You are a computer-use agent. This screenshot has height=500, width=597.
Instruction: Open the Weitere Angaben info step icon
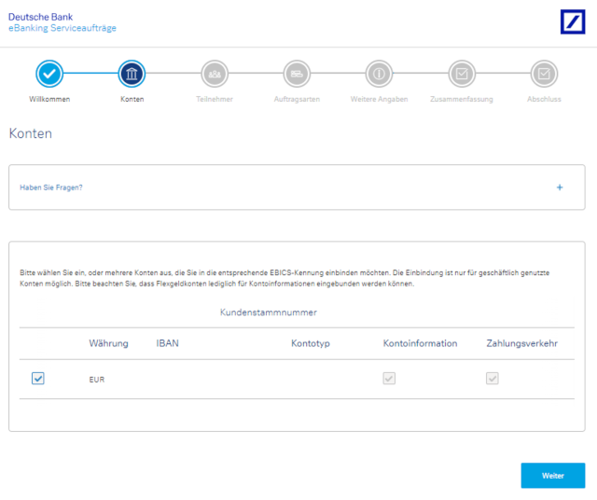point(379,73)
